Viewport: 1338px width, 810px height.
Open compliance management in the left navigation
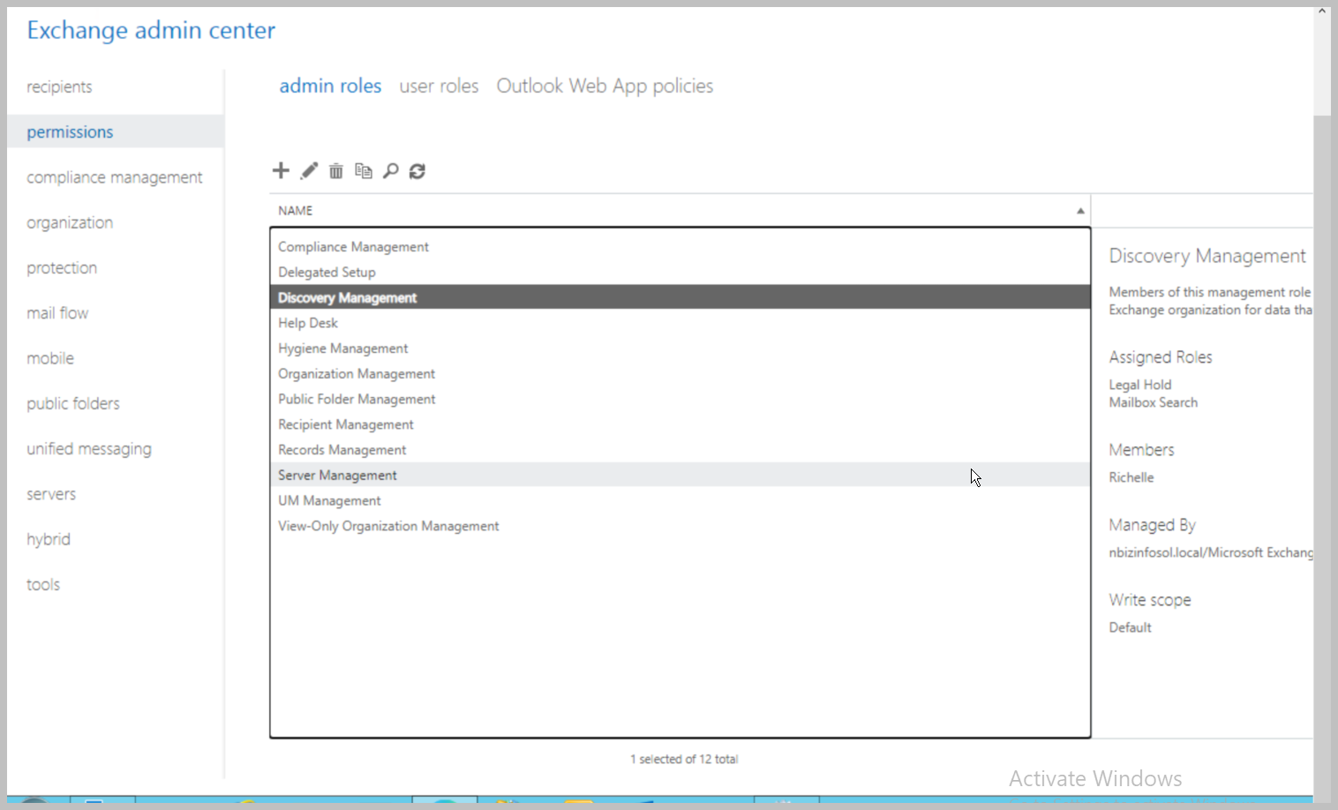point(114,177)
